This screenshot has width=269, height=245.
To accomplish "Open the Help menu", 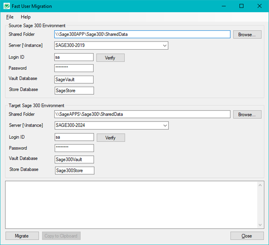I will coord(26,17).
